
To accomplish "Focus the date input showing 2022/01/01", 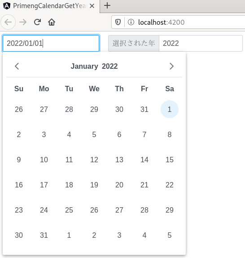I will coord(51,43).
